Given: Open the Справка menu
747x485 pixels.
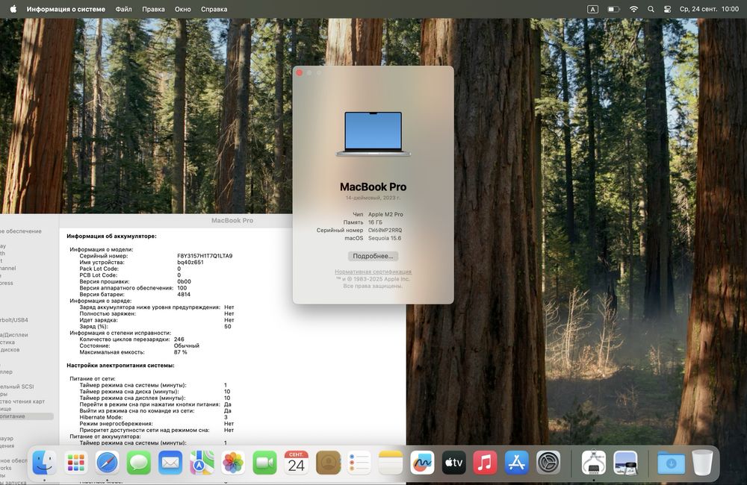Looking at the screenshot, I should tap(214, 9).
